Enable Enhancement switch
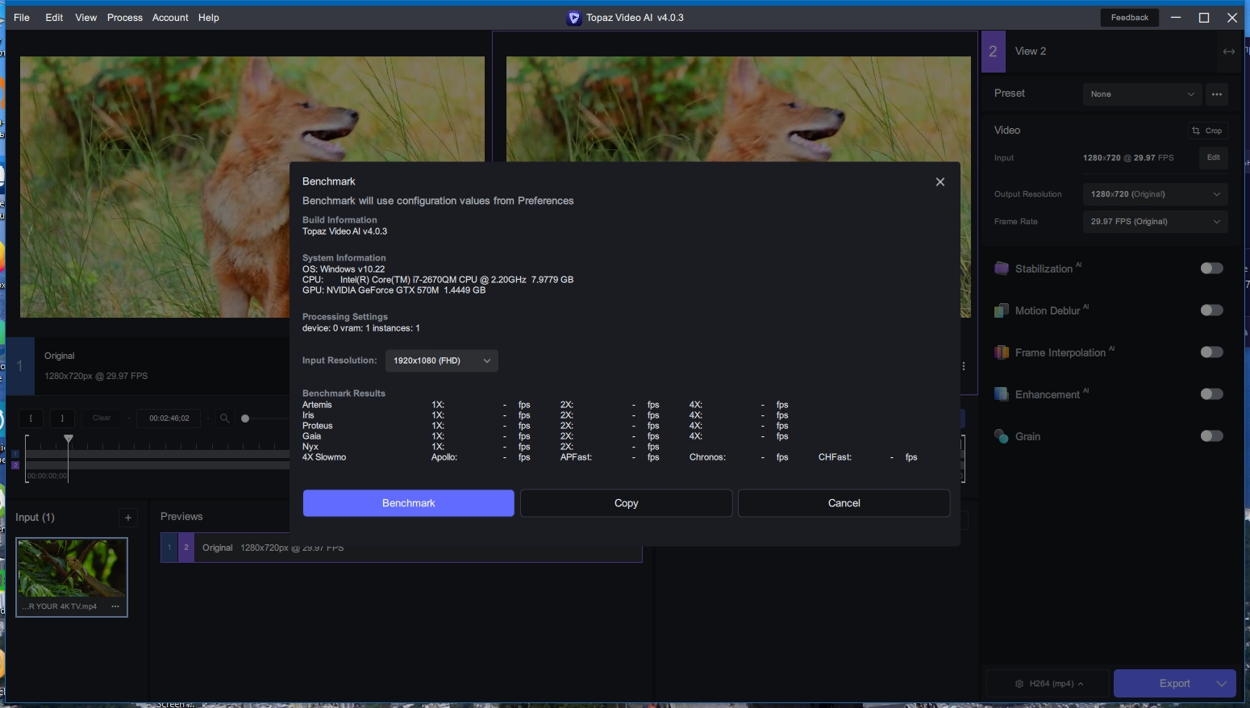The height and width of the screenshot is (708, 1250). (1211, 394)
